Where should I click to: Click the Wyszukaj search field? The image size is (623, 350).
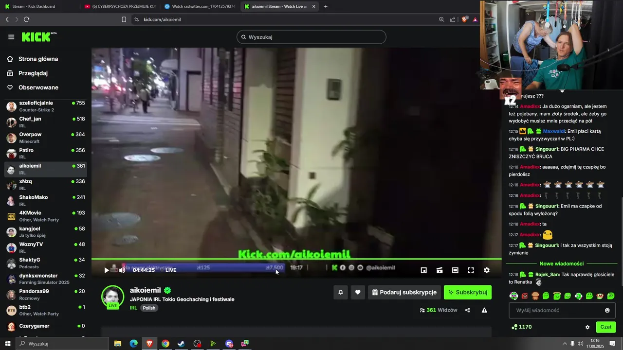(x=311, y=37)
